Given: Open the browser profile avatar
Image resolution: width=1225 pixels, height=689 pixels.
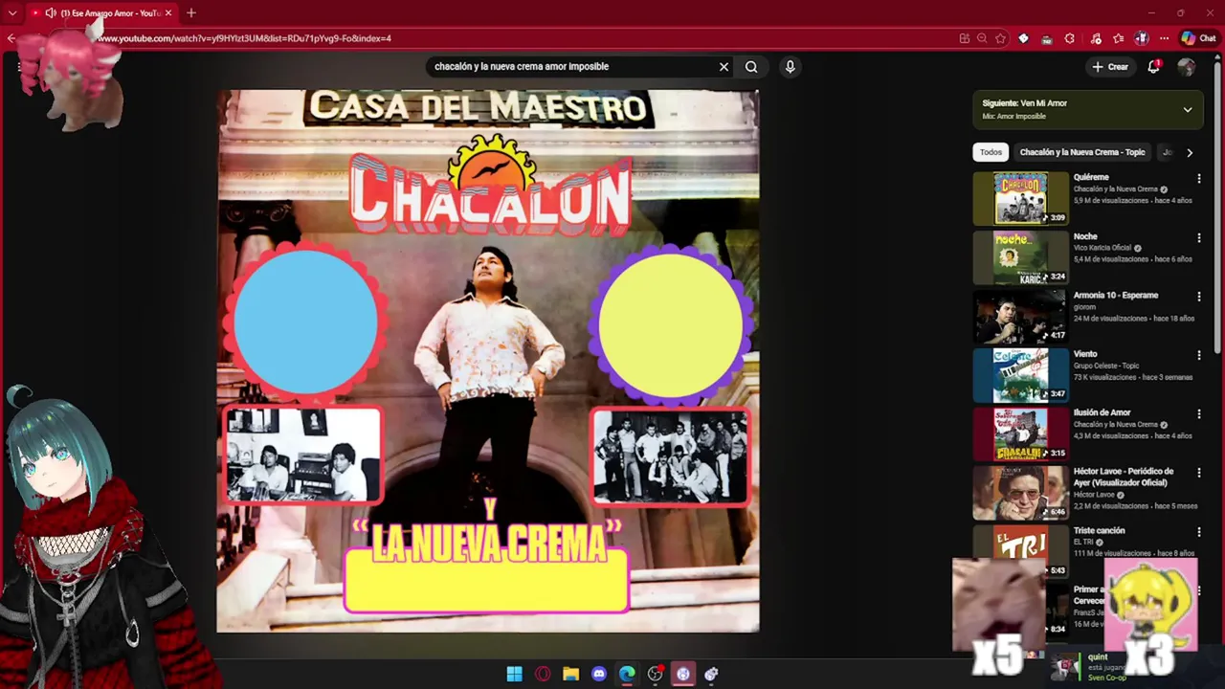Looking at the screenshot, I should (x=1142, y=38).
